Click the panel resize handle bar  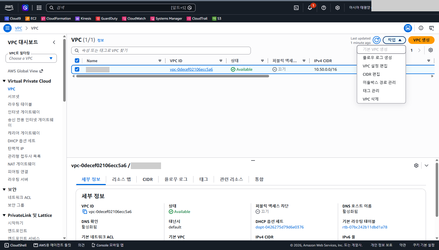pos(253,160)
